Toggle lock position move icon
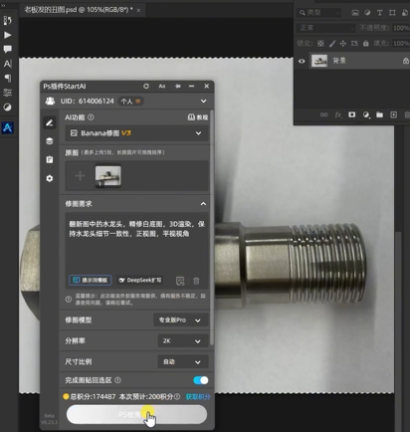Screen dimensions: 410x432 click(343, 44)
